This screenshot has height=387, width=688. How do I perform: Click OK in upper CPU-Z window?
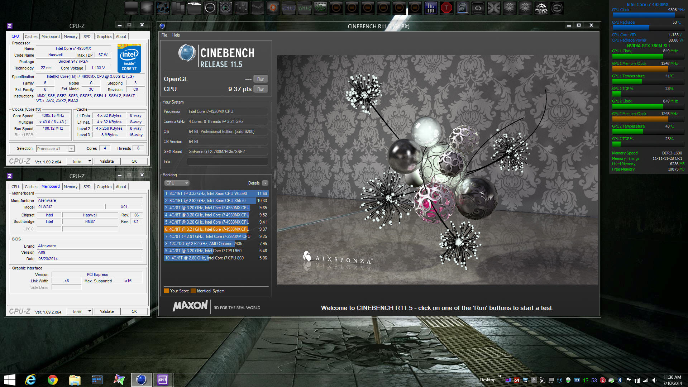pos(134,161)
